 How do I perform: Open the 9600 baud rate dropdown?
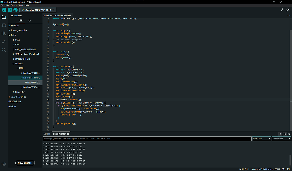[281, 139]
